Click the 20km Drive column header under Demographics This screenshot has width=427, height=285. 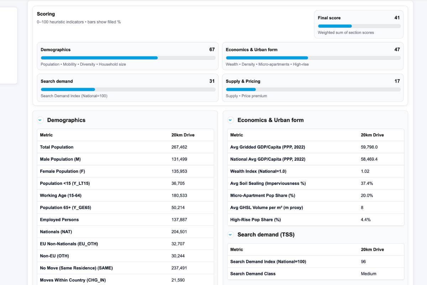182,135
